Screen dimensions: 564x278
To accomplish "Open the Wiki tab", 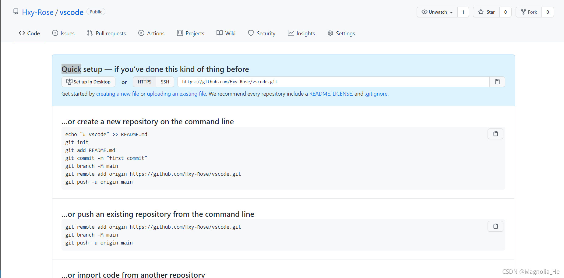I will (x=226, y=33).
